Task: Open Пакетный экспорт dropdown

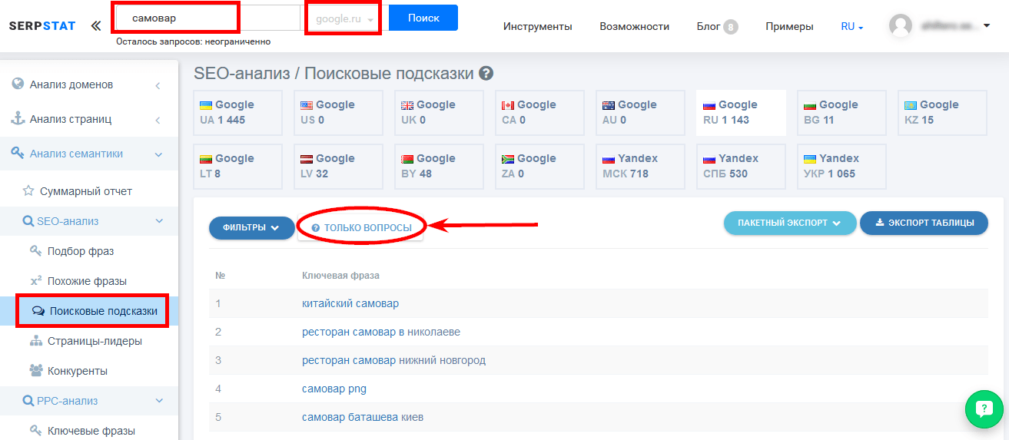Action: click(x=790, y=223)
